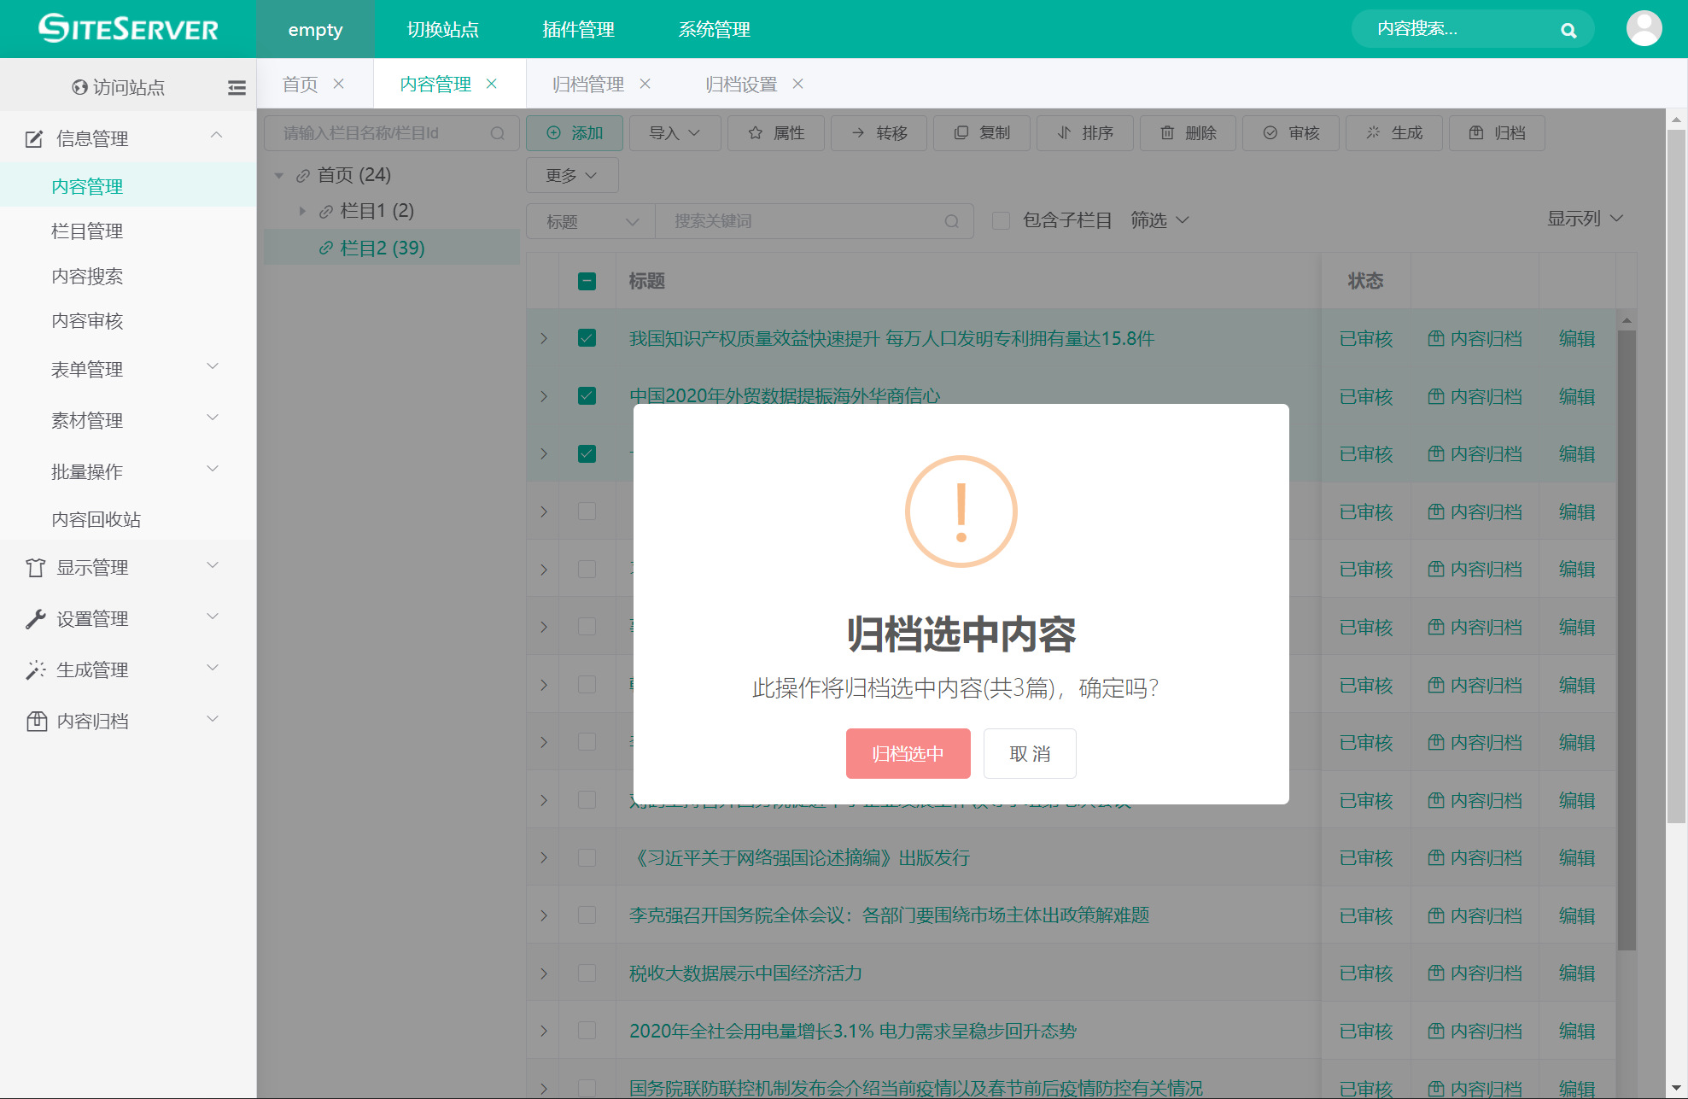Uncheck the first article row checkbox
Viewport: 1688px width, 1099px height.
tap(587, 338)
